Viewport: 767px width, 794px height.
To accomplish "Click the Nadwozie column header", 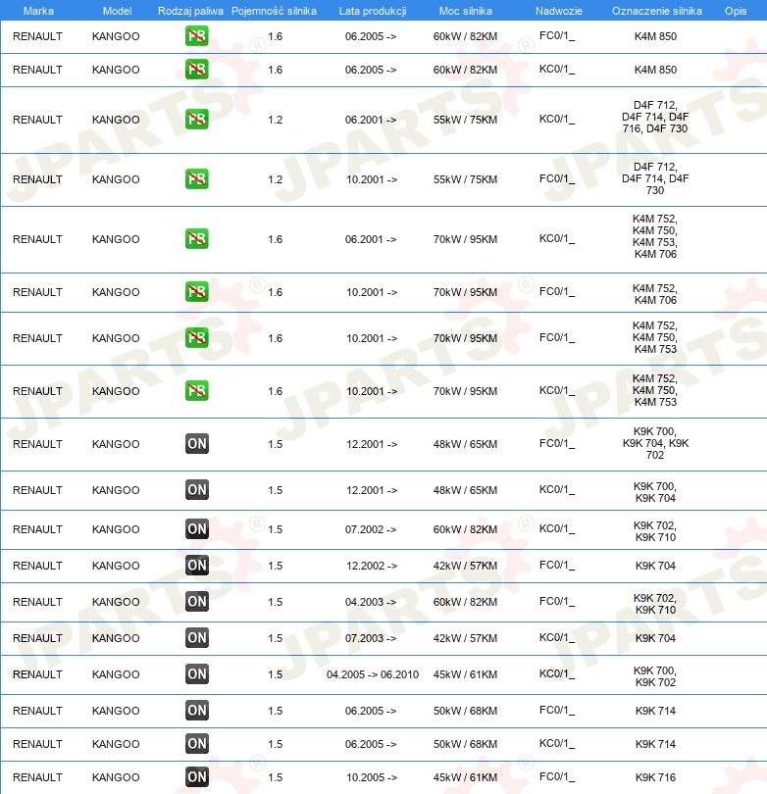I will tap(558, 10).
